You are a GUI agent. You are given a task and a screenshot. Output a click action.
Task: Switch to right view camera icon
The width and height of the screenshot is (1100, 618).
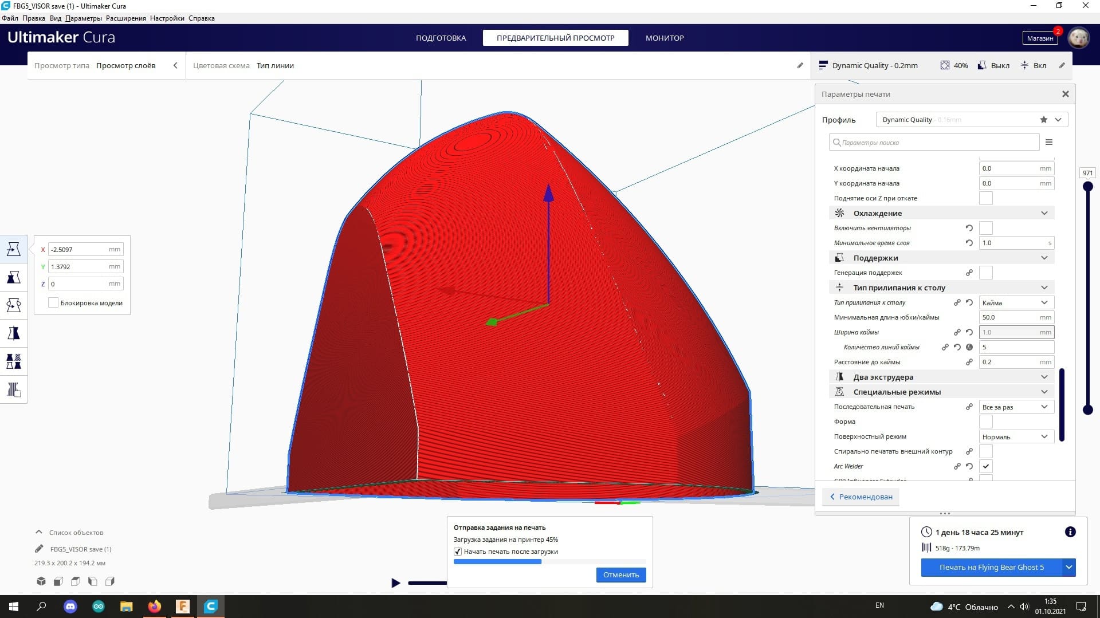(110, 581)
